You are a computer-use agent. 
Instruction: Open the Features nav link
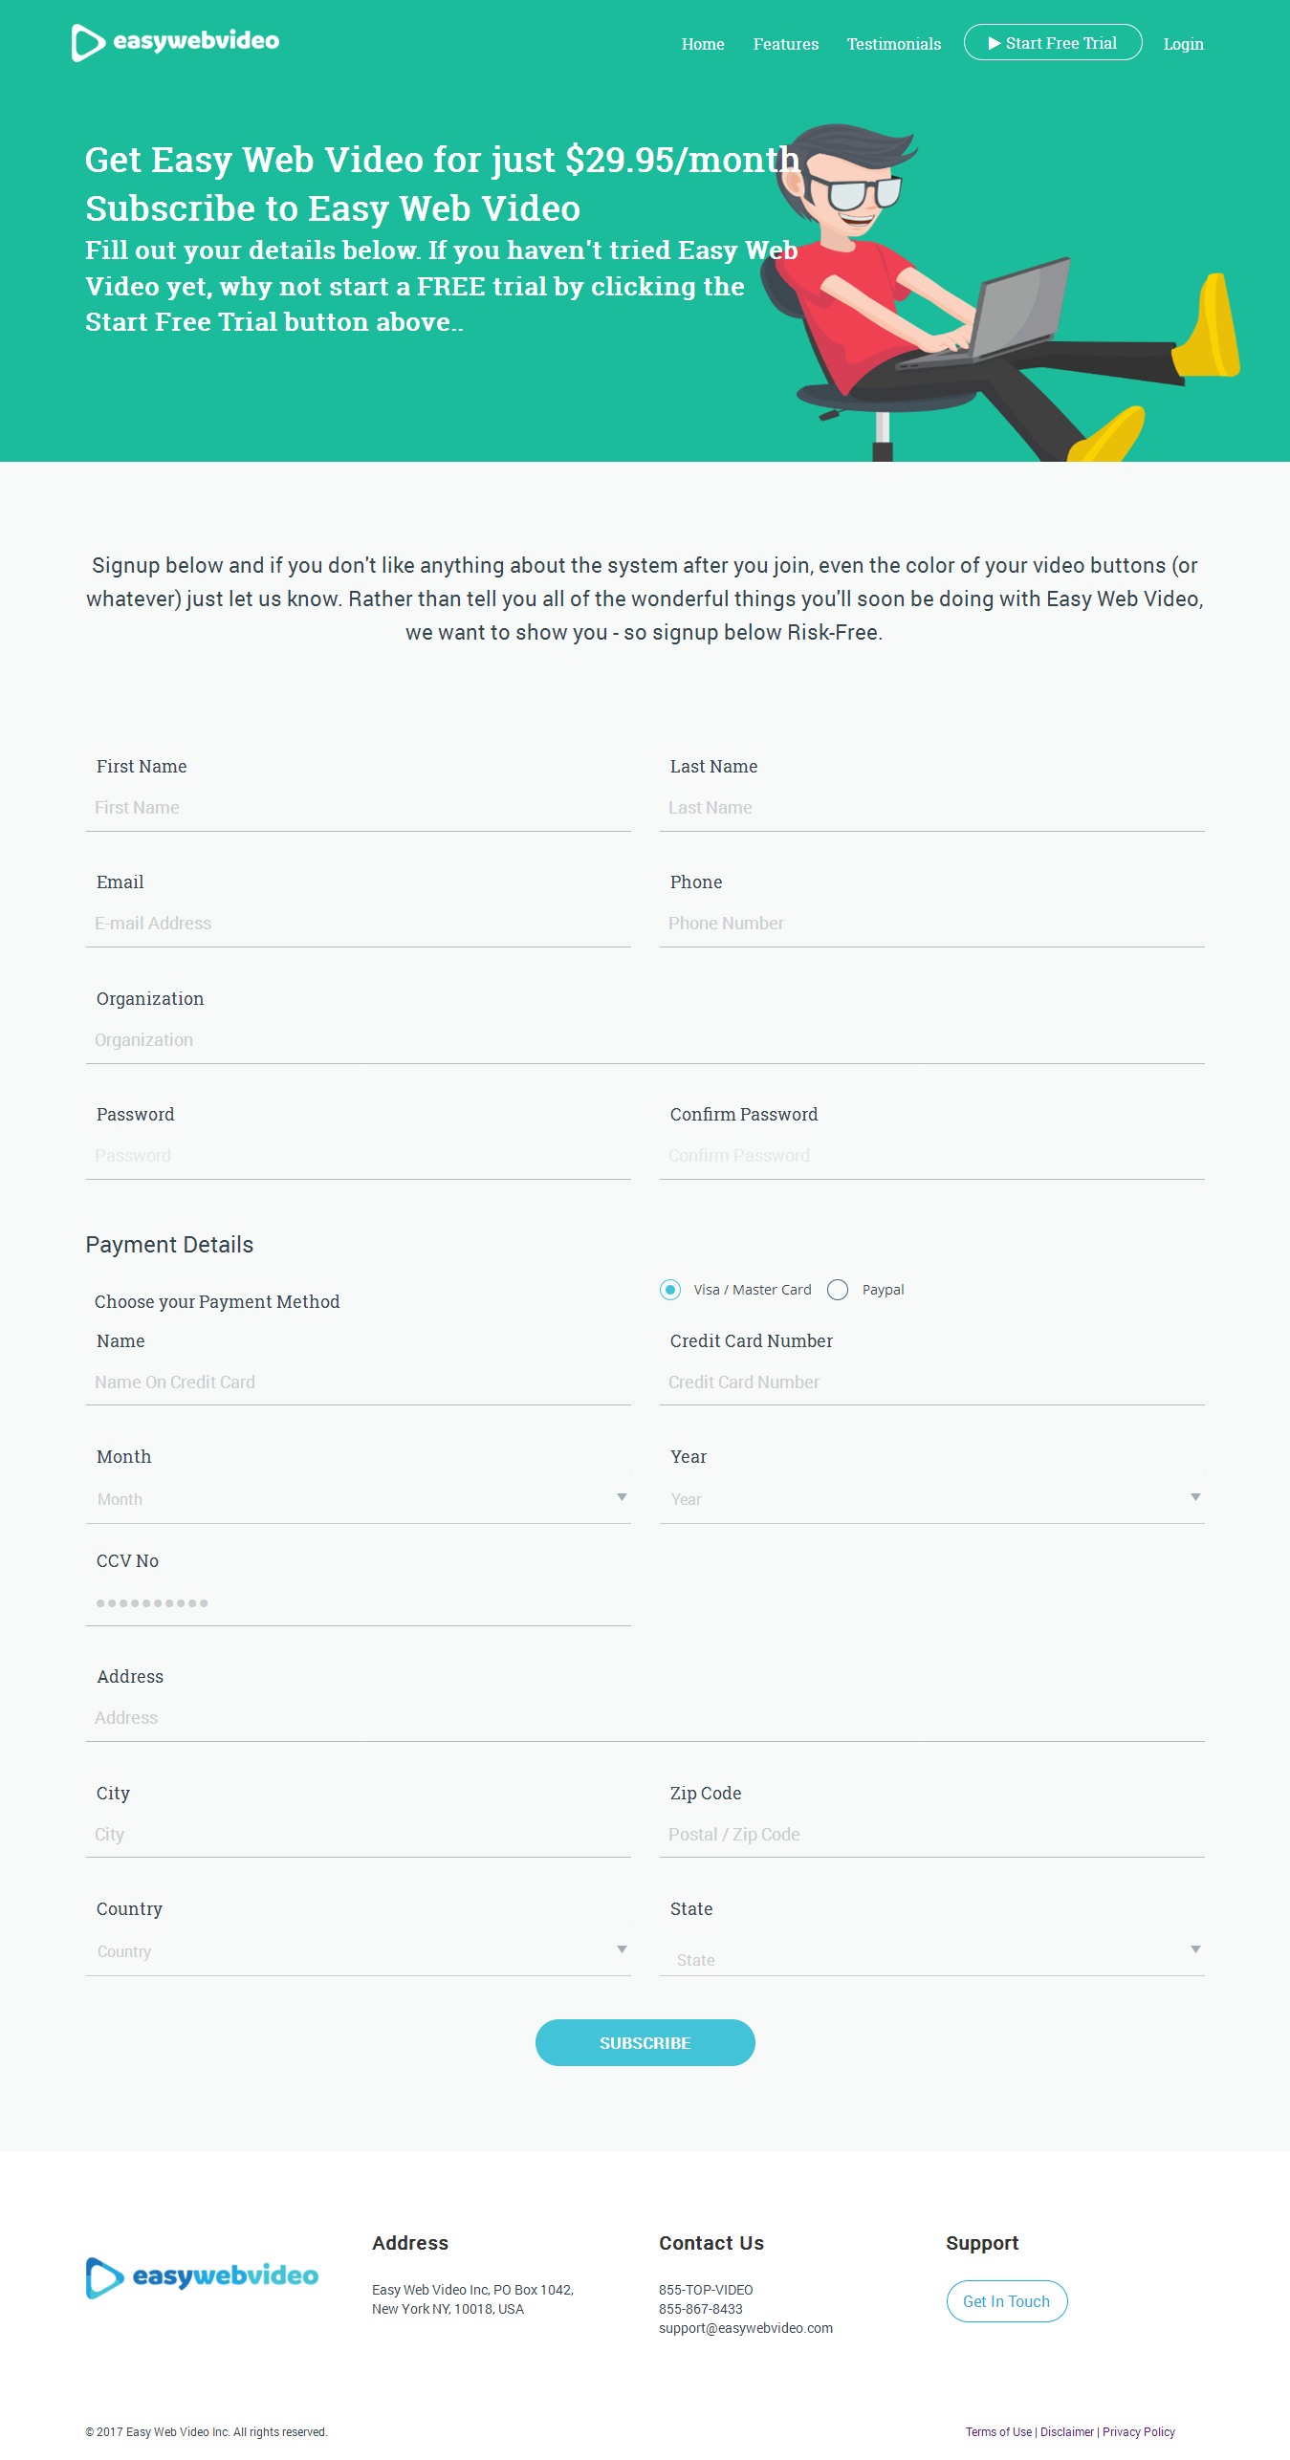(x=785, y=44)
